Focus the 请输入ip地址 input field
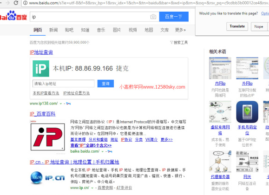Image resolution: width=269 pixels, height=195 pixels. [x=64, y=84]
